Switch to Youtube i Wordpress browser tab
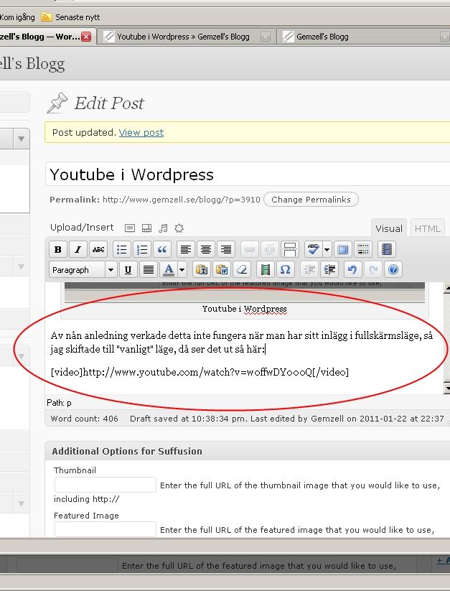 tap(187, 37)
